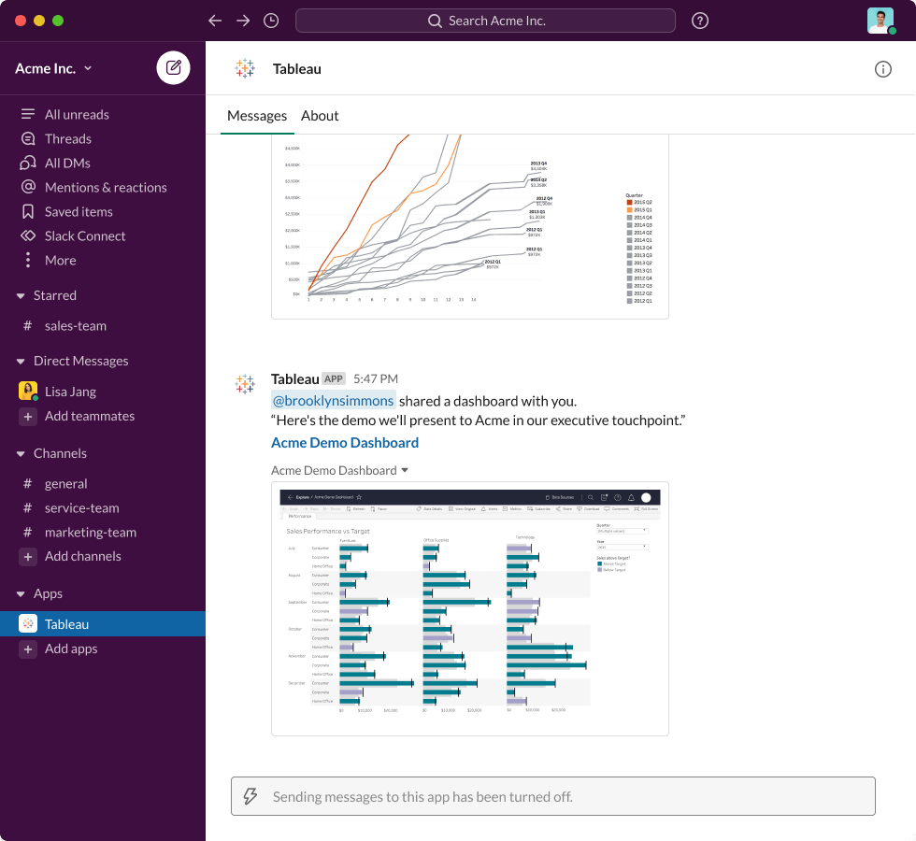Select the Above Target color swatch
The image size is (916, 841).
pyautogui.click(x=599, y=563)
